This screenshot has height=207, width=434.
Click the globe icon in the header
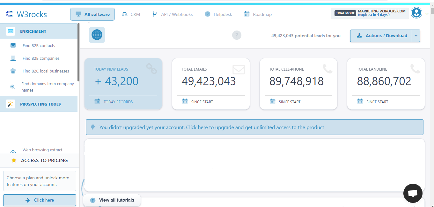[x=97, y=35]
